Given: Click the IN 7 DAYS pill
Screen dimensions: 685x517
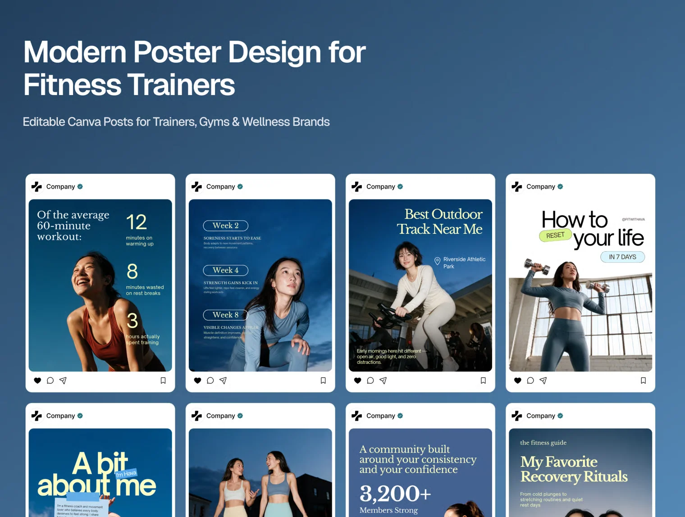Looking at the screenshot, I should tap(622, 257).
